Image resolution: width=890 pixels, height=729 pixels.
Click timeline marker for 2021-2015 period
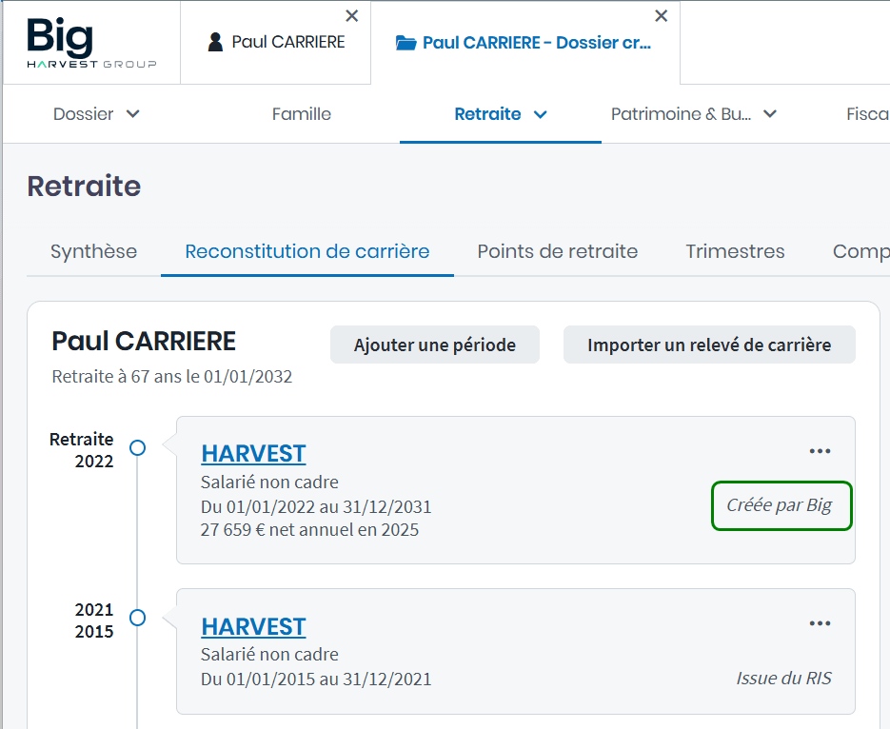point(138,618)
